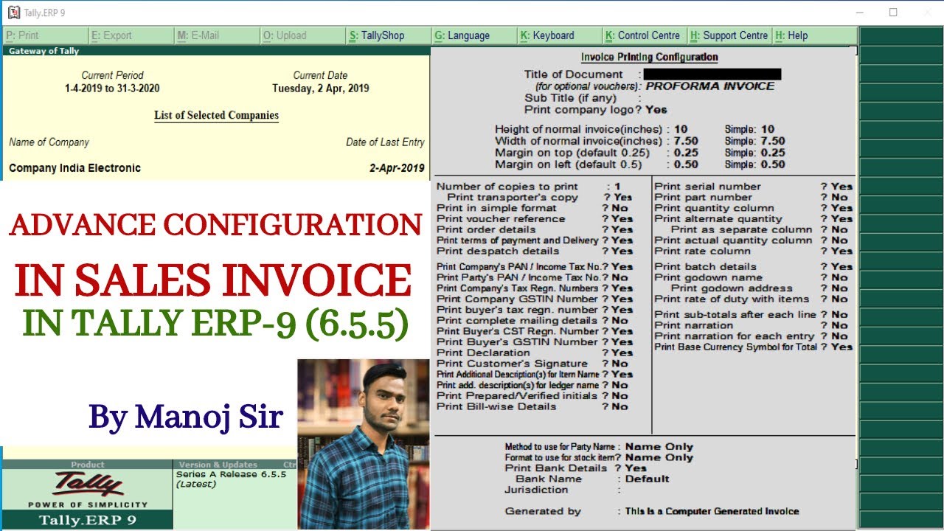Open the O: Upload menu
The image size is (944, 531).
302,35
